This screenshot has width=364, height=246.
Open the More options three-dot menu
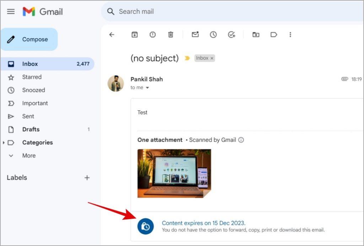290,34
